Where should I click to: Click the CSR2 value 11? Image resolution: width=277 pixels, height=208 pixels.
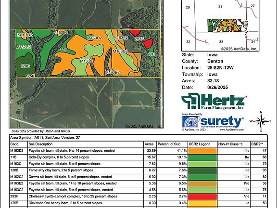pyautogui.click(x=264, y=196)
